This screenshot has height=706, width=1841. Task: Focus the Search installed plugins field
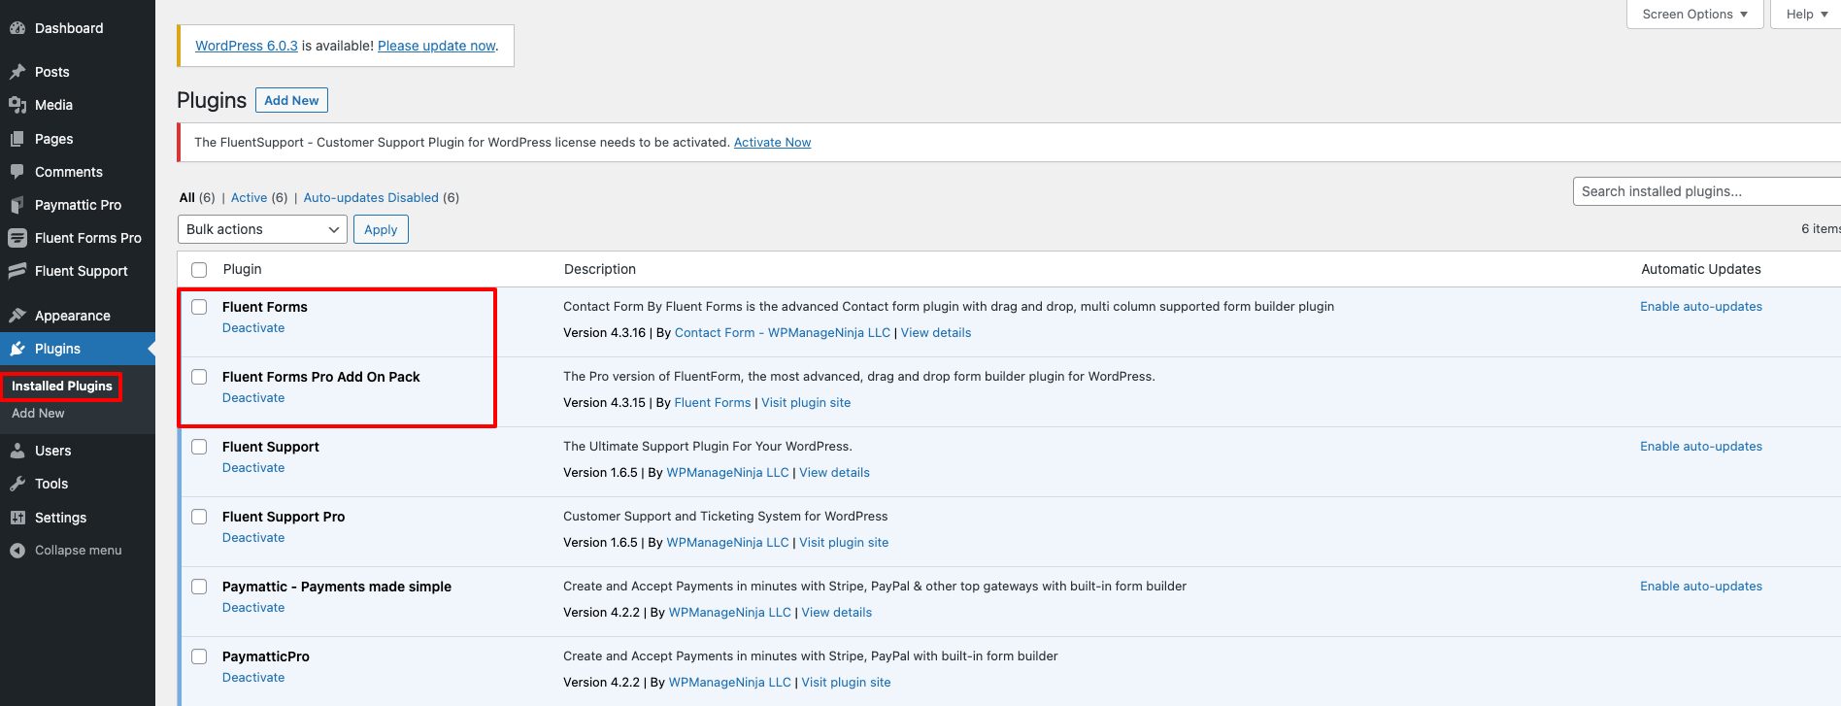[x=1704, y=191]
